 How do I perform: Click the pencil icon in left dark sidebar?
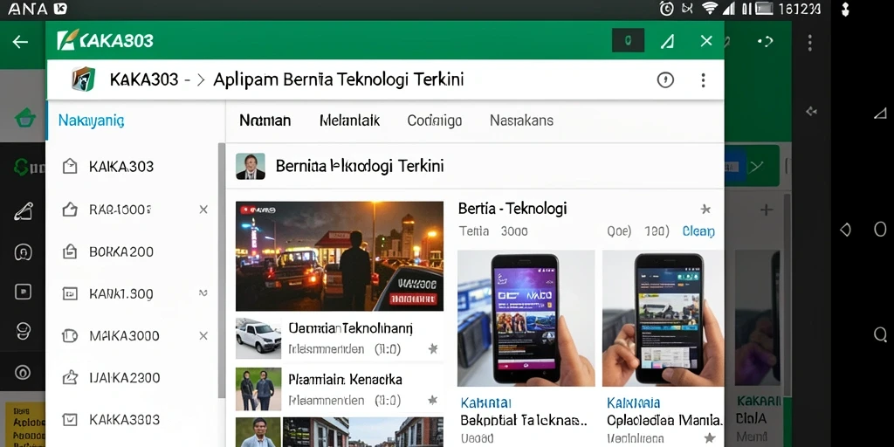[x=23, y=211]
